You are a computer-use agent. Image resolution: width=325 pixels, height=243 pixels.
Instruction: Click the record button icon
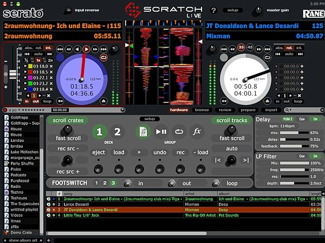(x=5, y=110)
